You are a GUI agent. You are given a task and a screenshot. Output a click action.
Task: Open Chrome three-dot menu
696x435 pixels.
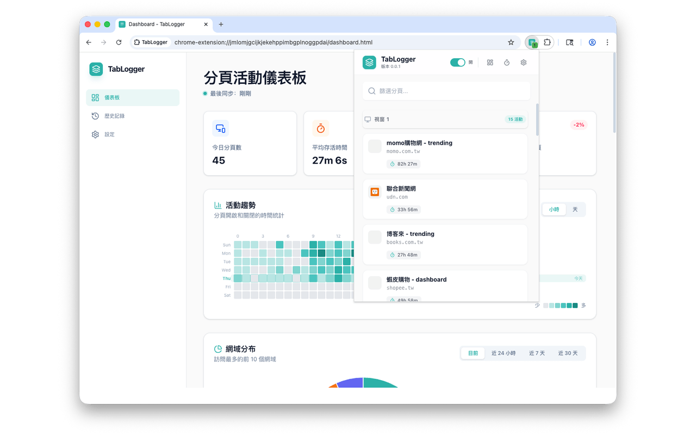[x=607, y=42]
